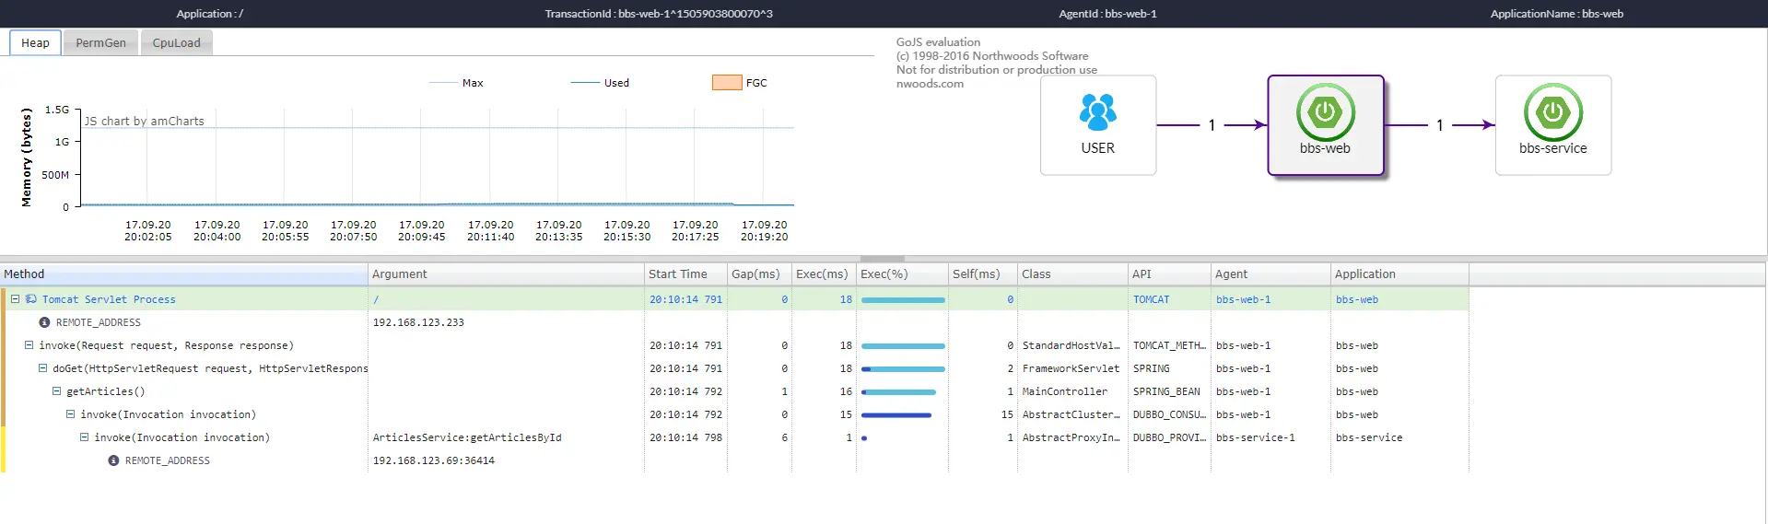Click the JS chart by amCharts link

pos(145,121)
